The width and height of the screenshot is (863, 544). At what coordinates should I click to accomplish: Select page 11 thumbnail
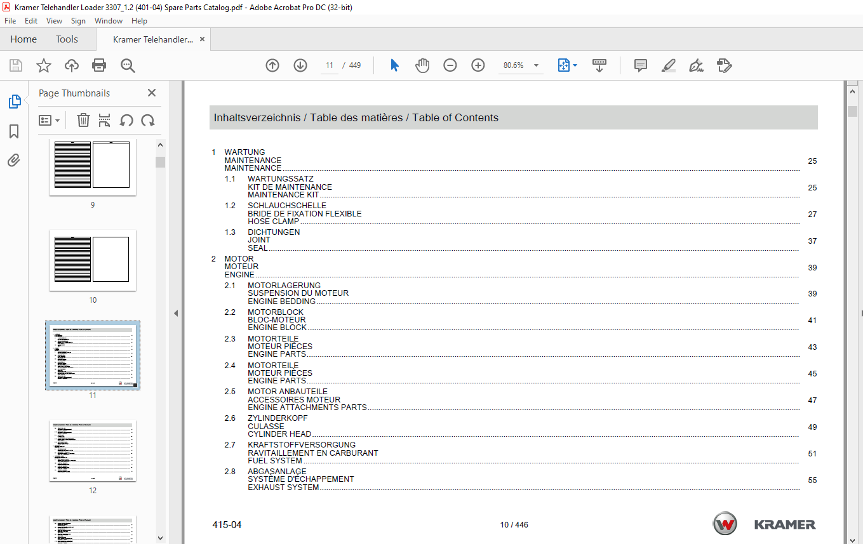click(x=93, y=355)
